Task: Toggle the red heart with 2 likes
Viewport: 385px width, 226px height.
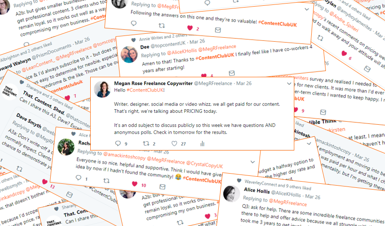Action: coord(190,28)
